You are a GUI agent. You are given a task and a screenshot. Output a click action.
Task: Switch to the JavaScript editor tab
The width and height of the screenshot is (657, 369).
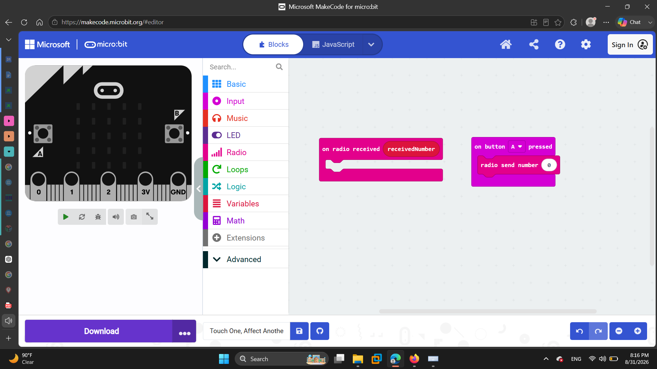[x=333, y=44]
